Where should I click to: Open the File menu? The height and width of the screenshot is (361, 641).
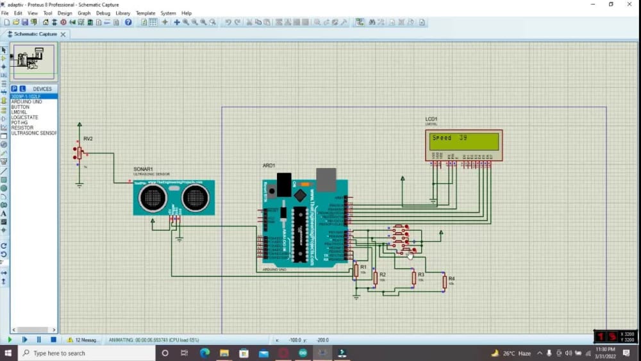5,13
